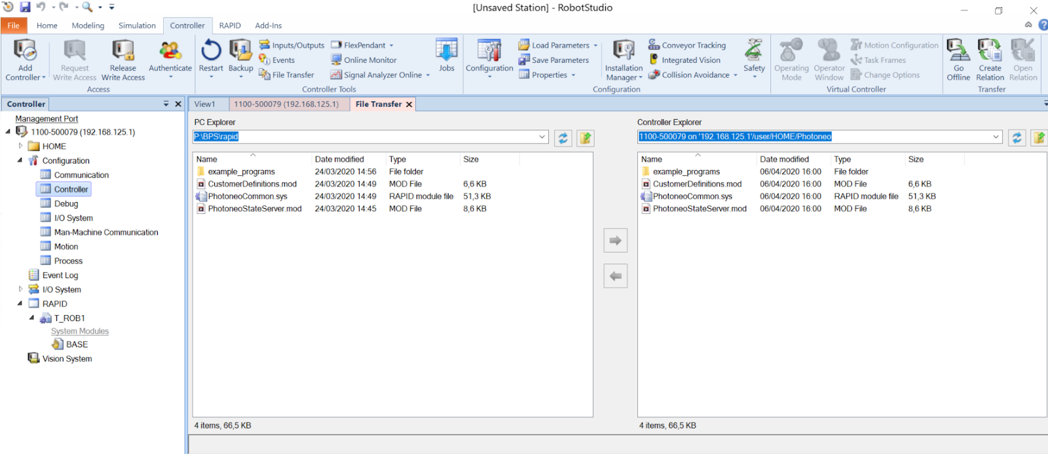The image size is (1048, 454).
Task: Select CustomerDefinitions.mod in Controller Explorer
Action: point(697,184)
